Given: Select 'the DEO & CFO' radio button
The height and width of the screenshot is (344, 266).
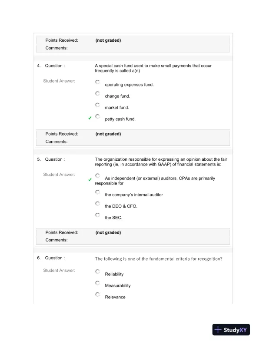Looking at the screenshot, I should coord(97,203).
